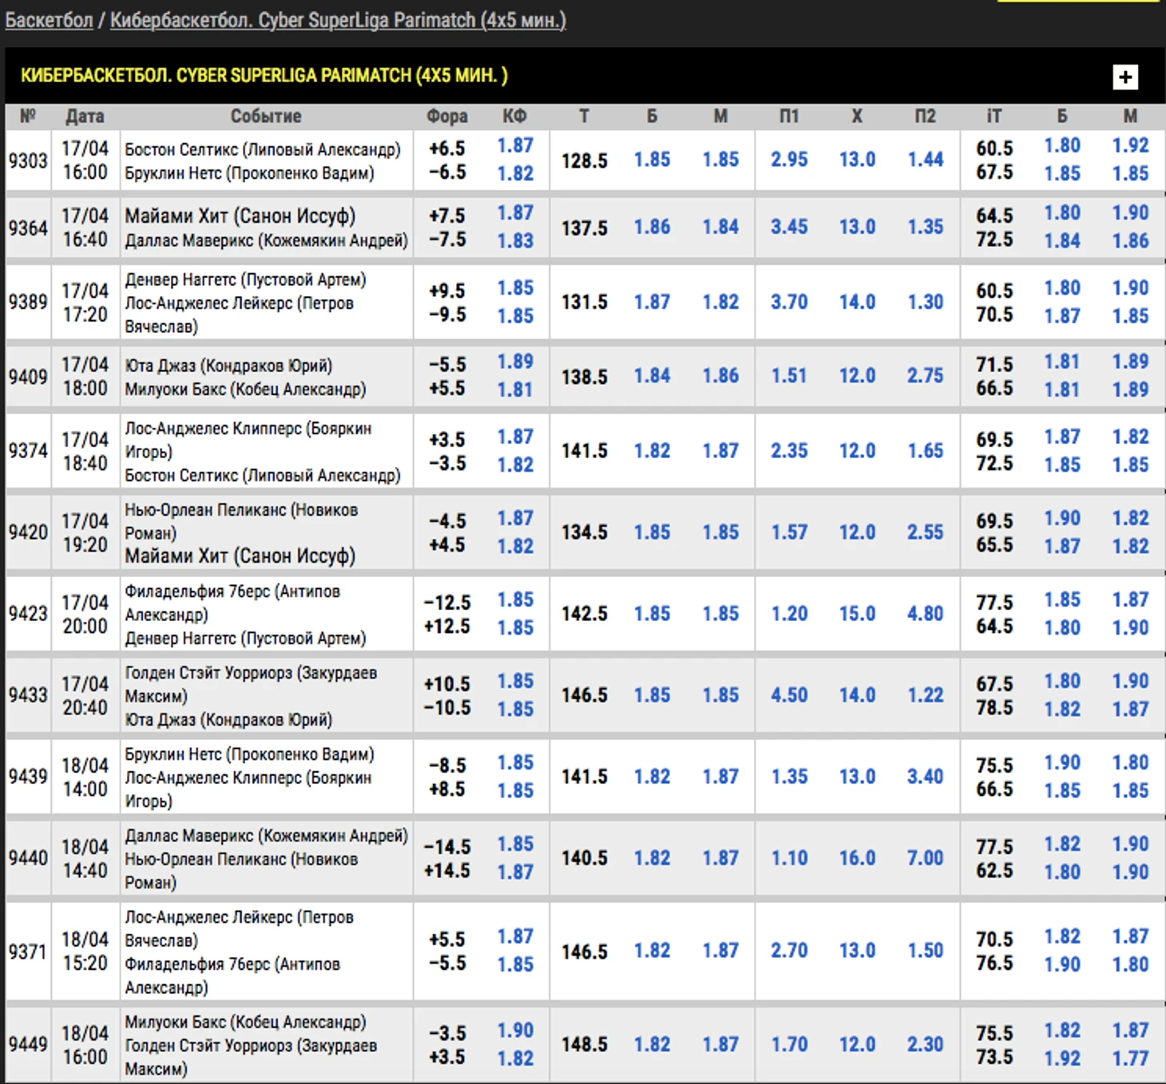Select П1 odds 3.70 for event 9389
1166x1084 pixels.
tap(789, 302)
